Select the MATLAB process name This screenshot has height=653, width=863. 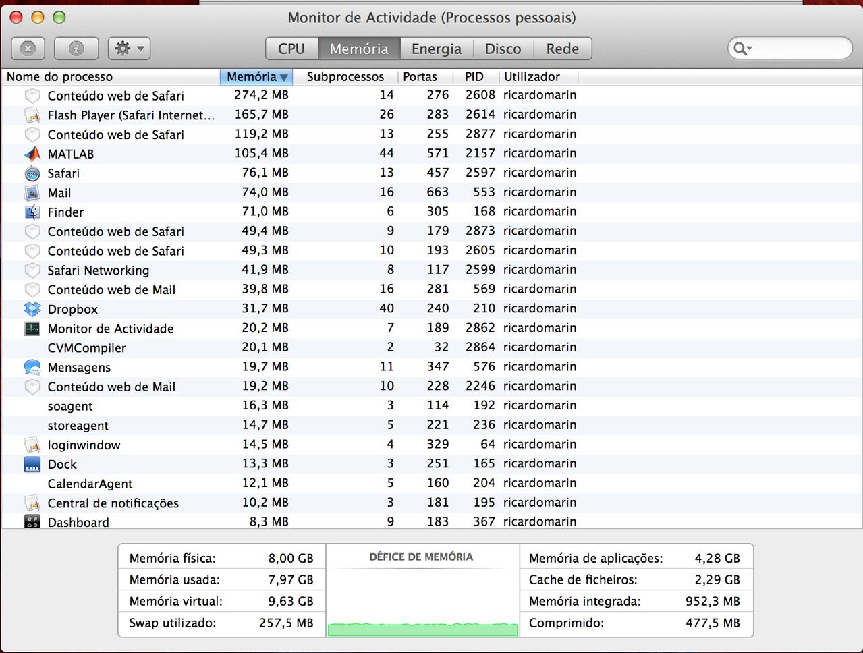tap(71, 154)
